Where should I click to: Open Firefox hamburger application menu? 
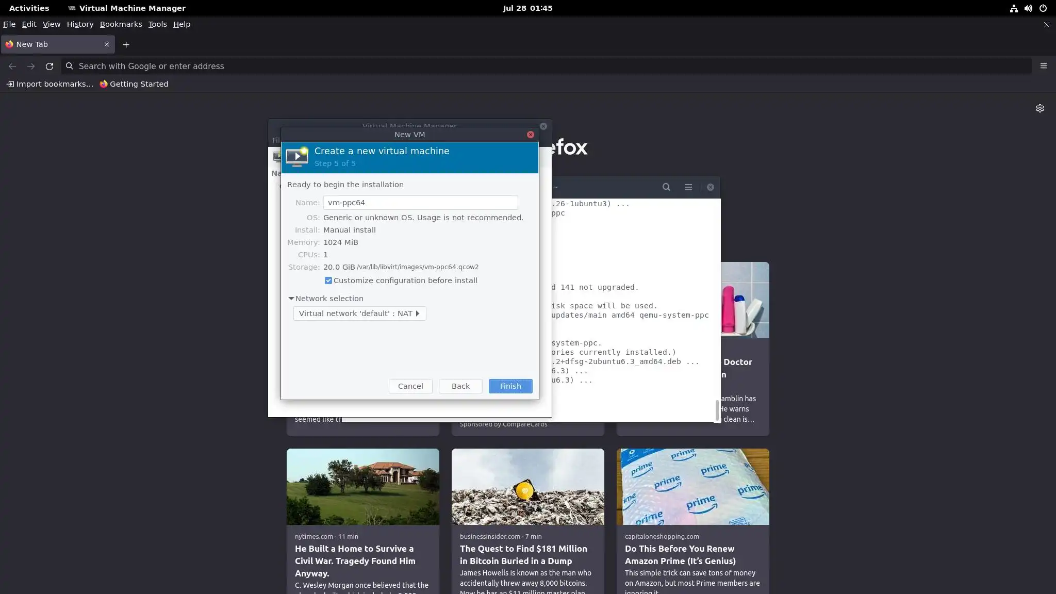pos(1043,66)
